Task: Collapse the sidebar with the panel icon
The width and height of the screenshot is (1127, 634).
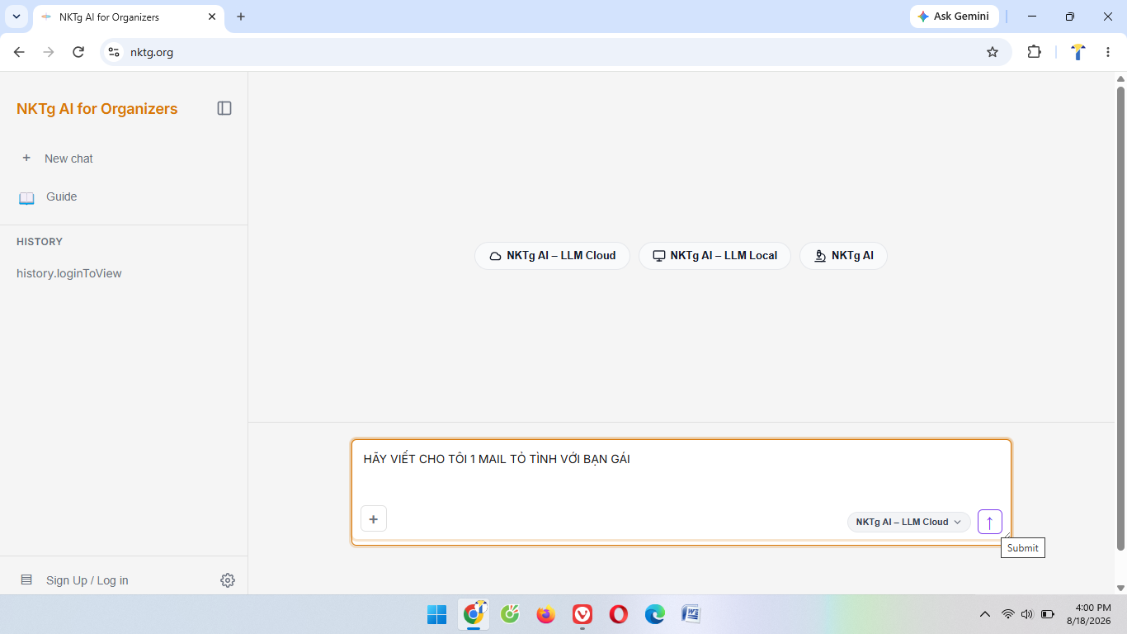Action: point(224,108)
